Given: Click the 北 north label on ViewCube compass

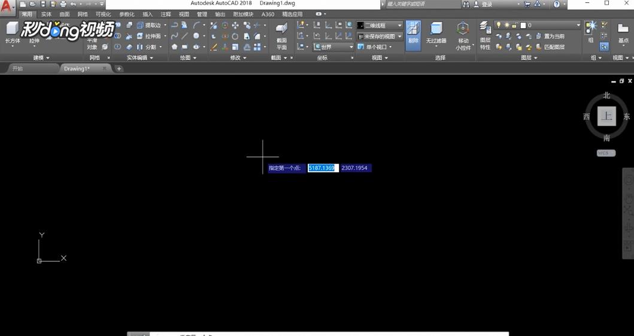Looking at the screenshot, I should coord(606,95).
